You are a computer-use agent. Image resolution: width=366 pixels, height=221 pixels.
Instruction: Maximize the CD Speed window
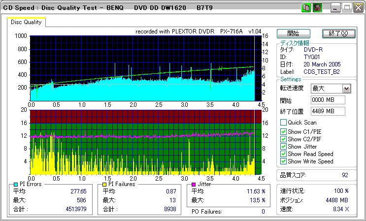347,8
